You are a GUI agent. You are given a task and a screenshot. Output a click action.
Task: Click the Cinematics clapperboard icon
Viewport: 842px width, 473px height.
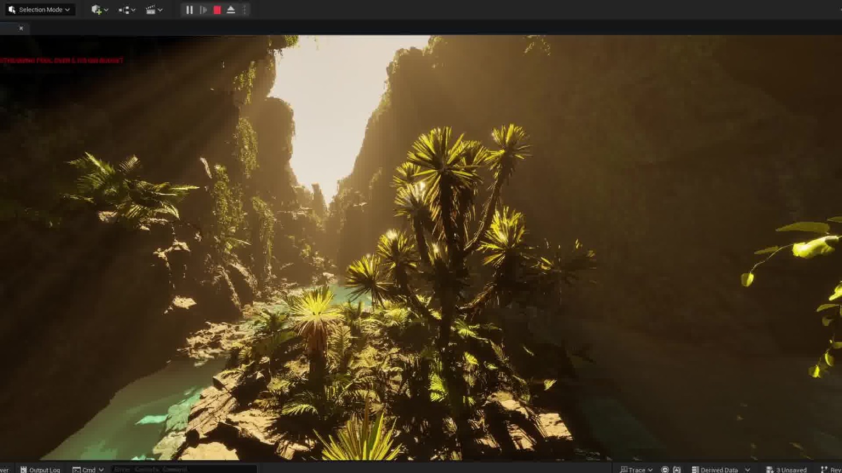[151, 9]
